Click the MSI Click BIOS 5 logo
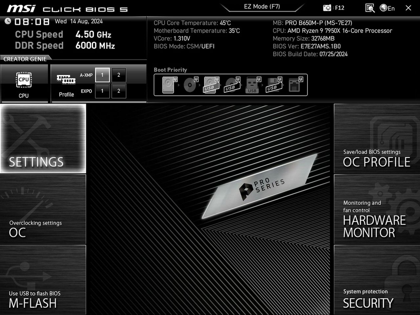Viewport: 420px width, 315px height. (67, 9)
